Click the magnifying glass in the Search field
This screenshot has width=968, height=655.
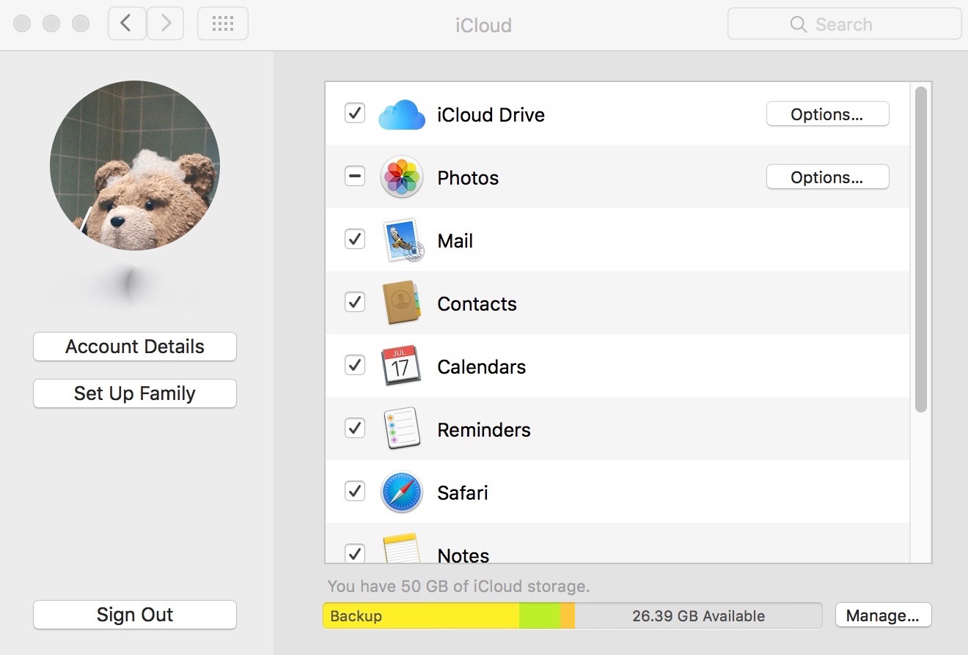pos(799,24)
